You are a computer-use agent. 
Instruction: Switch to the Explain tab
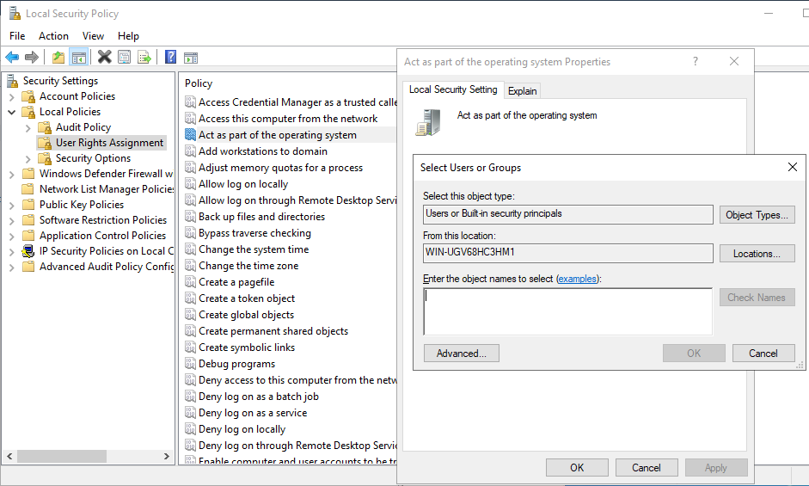click(x=522, y=90)
